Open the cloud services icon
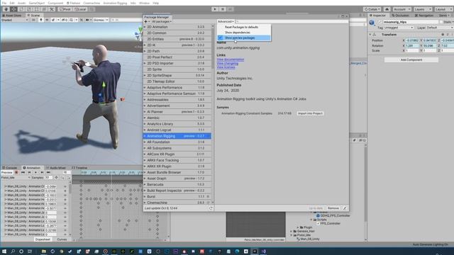Viewport: 454px width, 255px height. (387, 9)
